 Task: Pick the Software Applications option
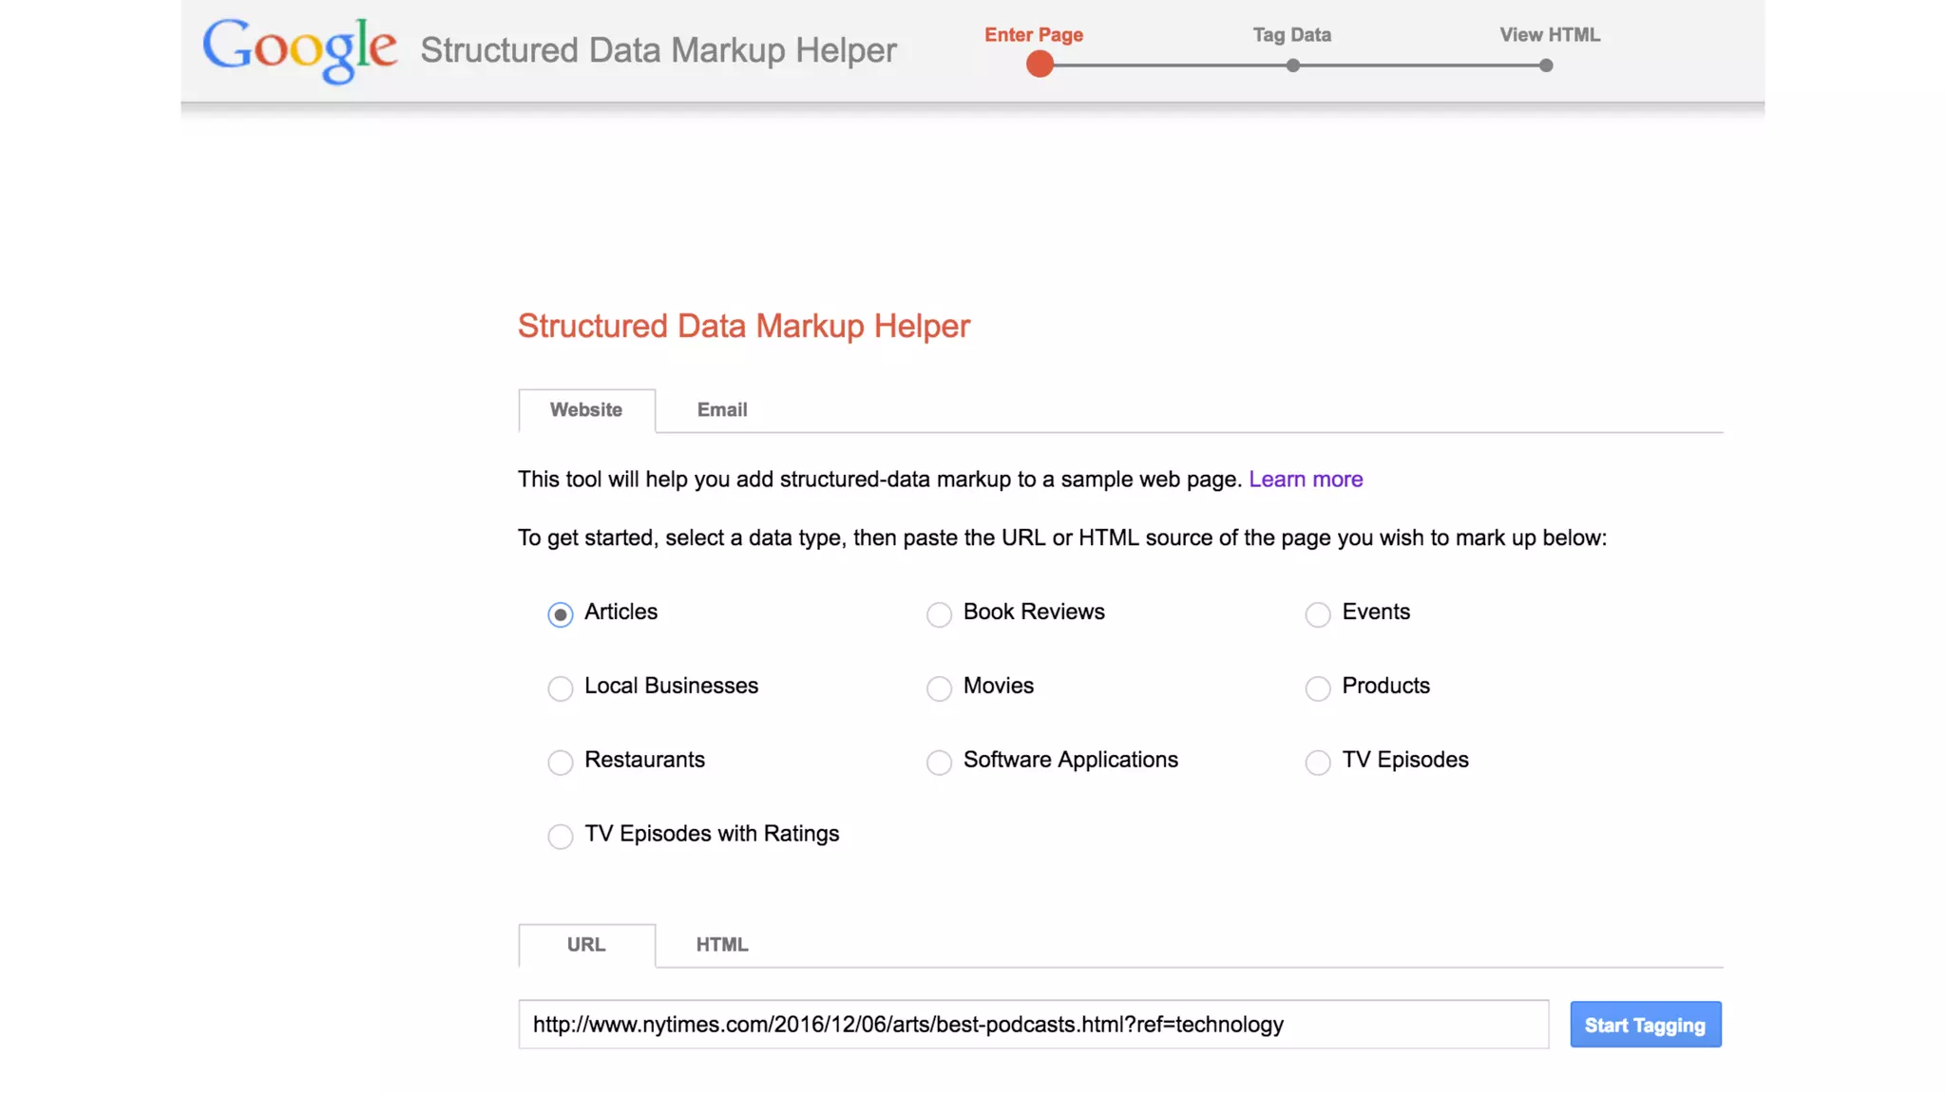939,763
